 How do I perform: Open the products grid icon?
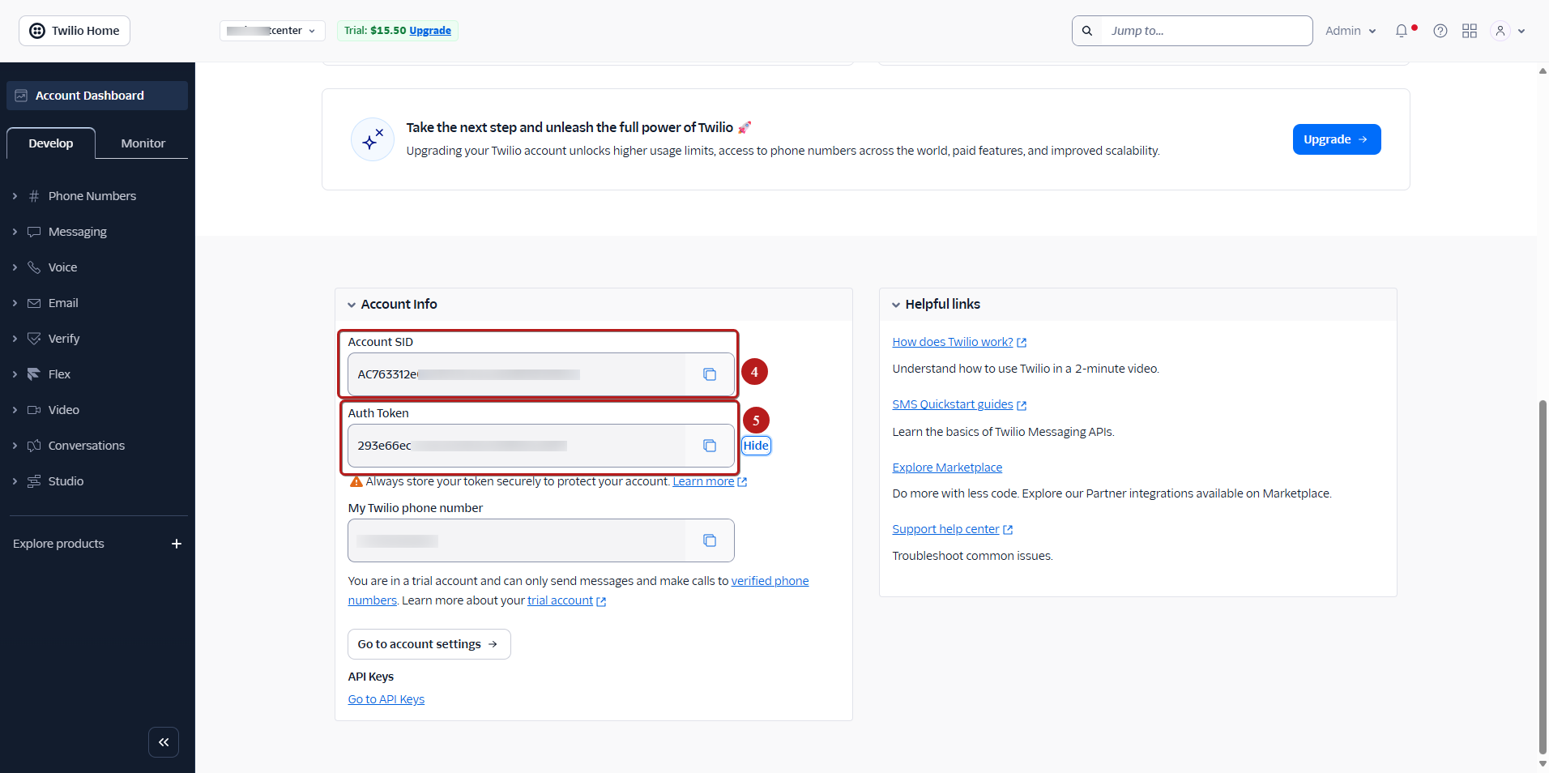click(1470, 31)
